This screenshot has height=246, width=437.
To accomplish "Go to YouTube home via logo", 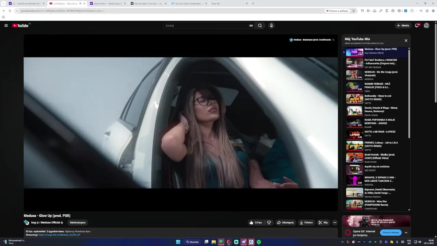I will click(20, 26).
